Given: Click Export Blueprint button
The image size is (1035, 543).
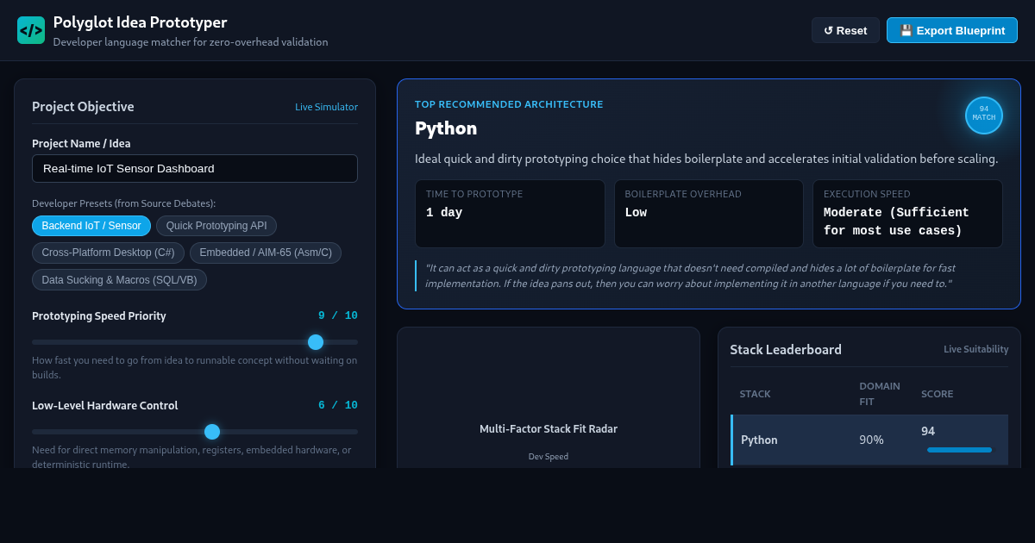Looking at the screenshot, I should (x=952, y=30).
